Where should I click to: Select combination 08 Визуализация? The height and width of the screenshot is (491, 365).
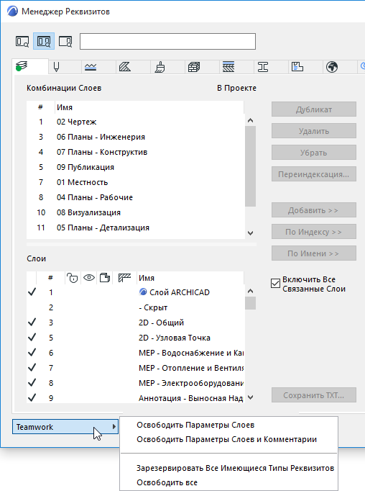(x=135, y=212)
